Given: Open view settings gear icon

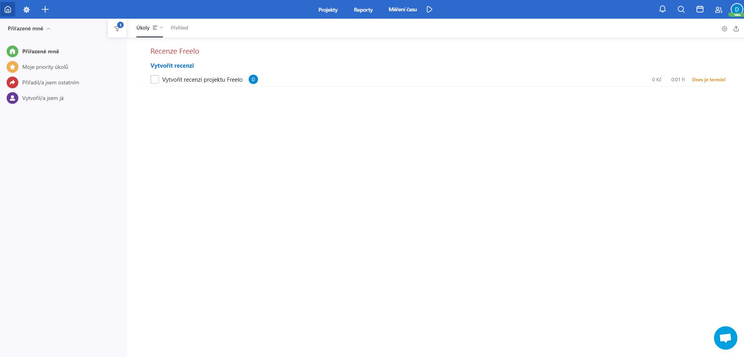Looking at the screenshot, I should [x=725, y=29].
